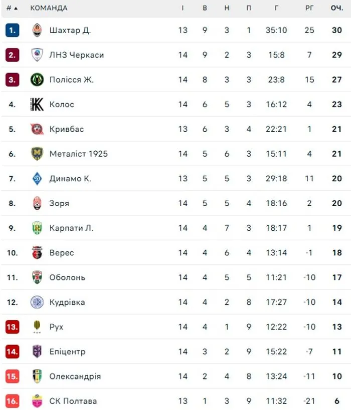Sort standings by the ОЧ. points column
Screen dimensions: 351x410
tap(336, 8)
